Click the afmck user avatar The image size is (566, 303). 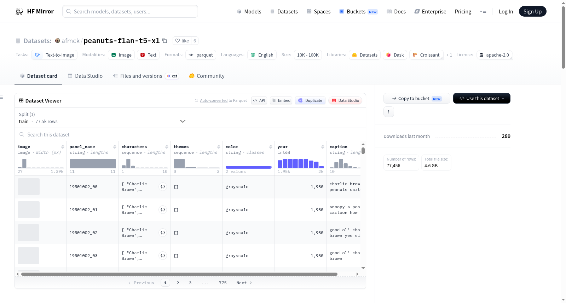click(x=58, y=41)
